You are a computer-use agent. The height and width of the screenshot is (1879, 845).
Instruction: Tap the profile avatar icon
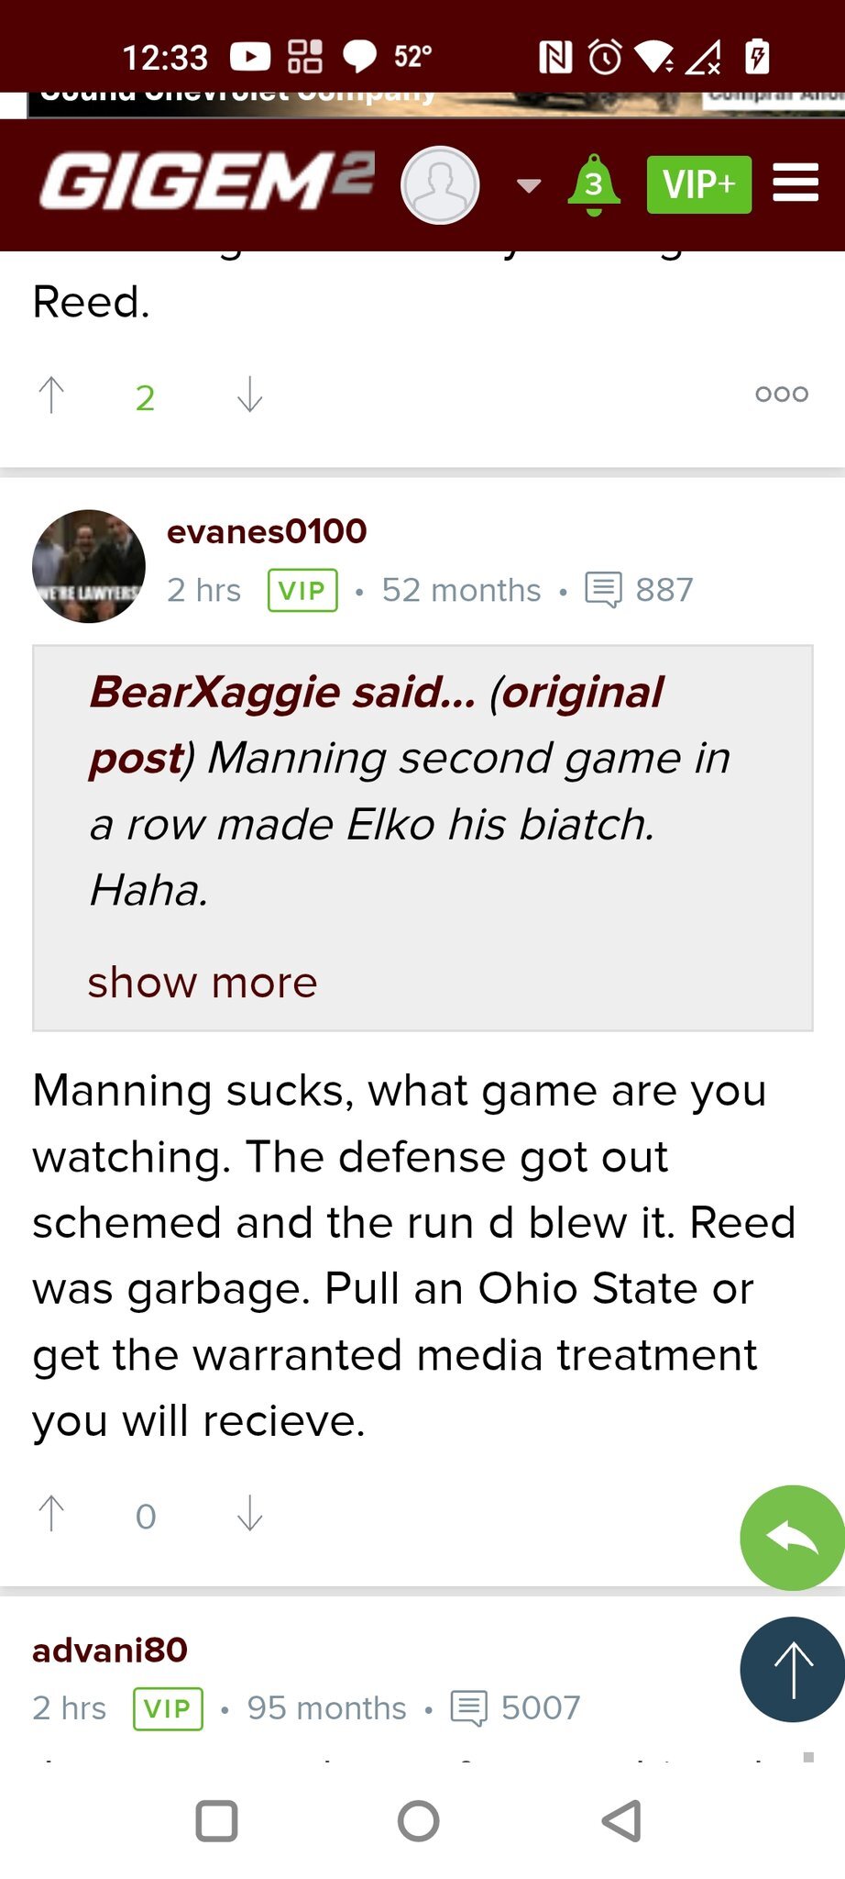point(440,185)
